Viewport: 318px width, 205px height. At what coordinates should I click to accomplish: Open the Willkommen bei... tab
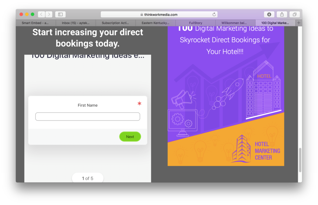235,23
